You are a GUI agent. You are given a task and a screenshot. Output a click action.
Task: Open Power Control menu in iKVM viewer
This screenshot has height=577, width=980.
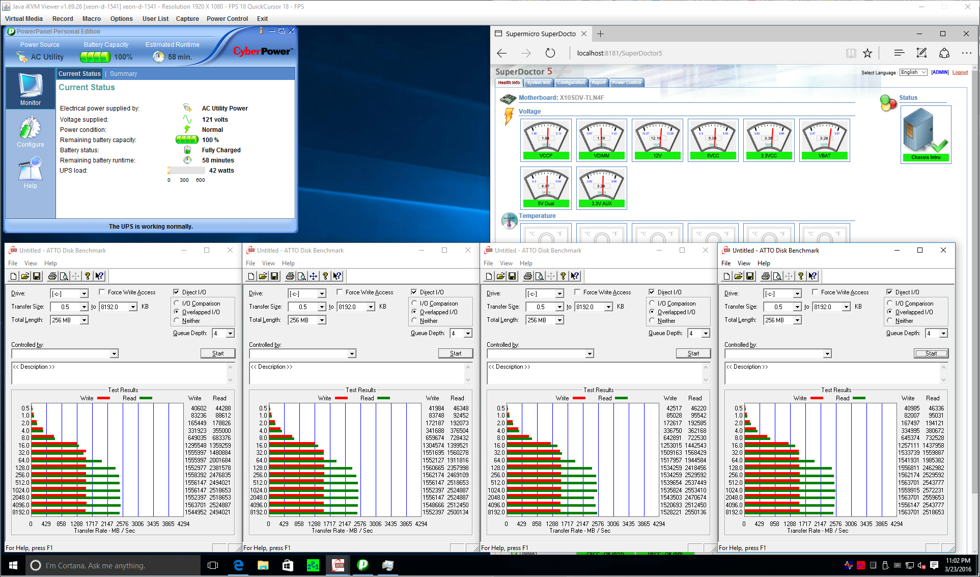[227, 19]
